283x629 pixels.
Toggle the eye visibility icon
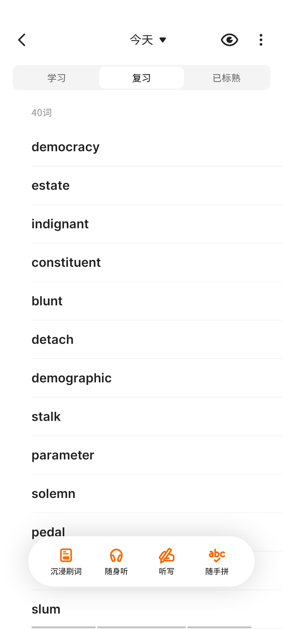(229, 40)
